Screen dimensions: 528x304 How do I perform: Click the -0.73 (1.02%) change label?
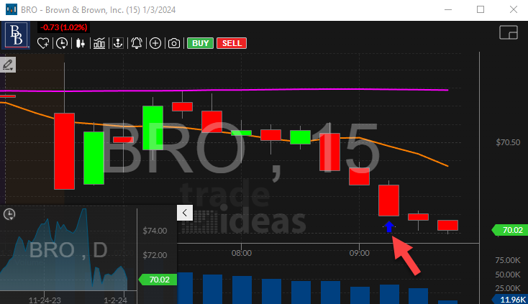[x=63, y=27]
